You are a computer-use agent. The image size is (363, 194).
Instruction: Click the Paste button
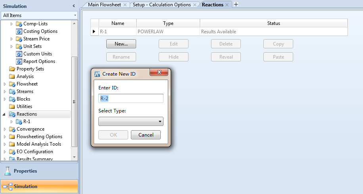278,57
